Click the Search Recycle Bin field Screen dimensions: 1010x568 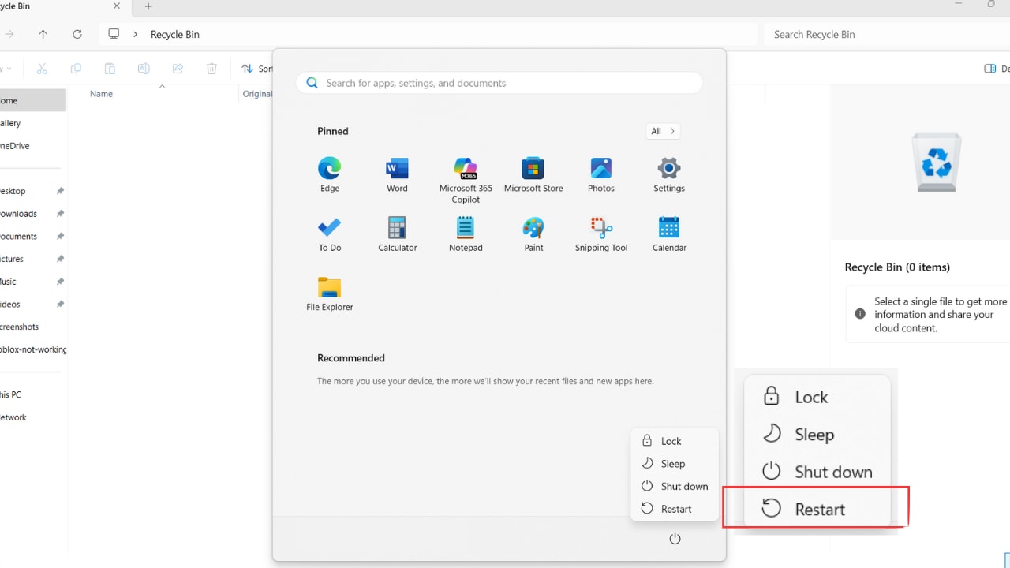[887, 34]
